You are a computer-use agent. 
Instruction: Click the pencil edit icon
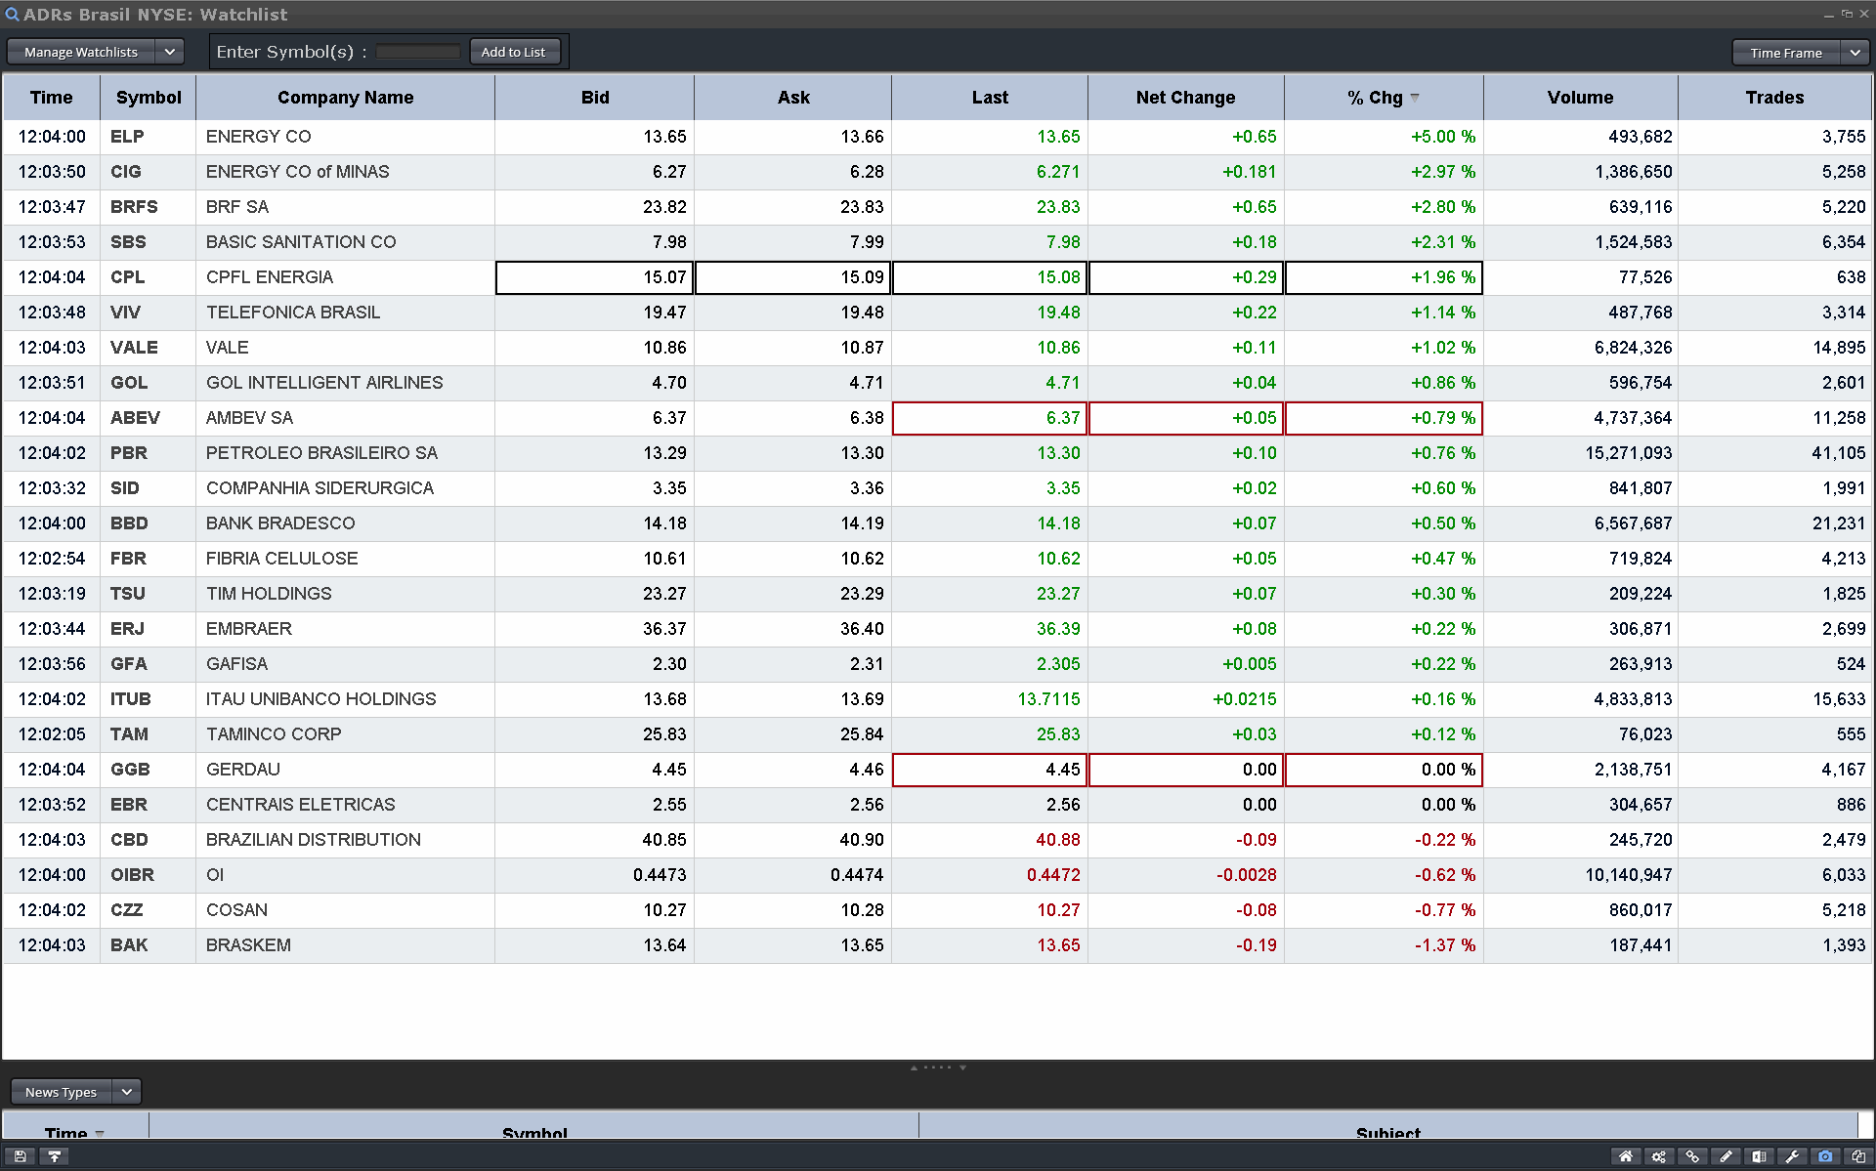1726,1156
